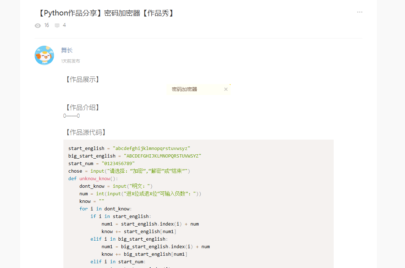Screen dimensions: 405x268
Task: Click the 0——0 introduction text
Action: click(x=71, y=116)
